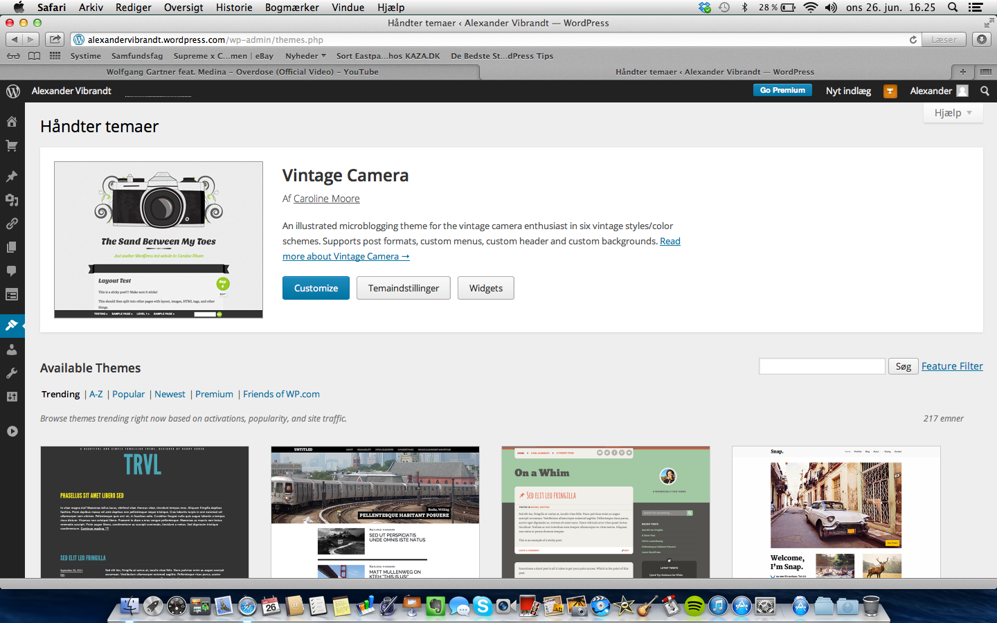This screenshot has width=997, height=623.
Task: Open the Media sidebar icon
Action: pos(12,200)
